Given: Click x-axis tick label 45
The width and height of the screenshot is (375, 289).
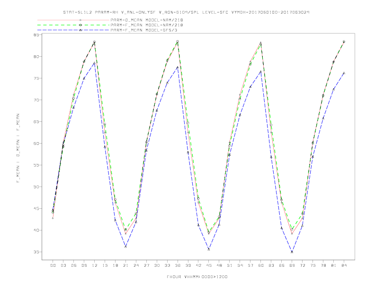Looking at the screenshot, I should (x=209, y=265).
